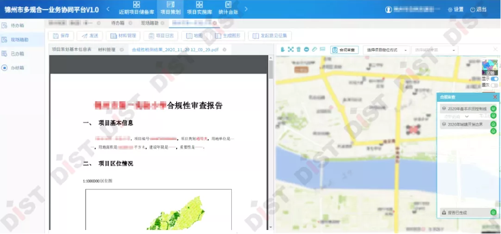Enable the 置灰 toggle switch

tap(494, 86)
